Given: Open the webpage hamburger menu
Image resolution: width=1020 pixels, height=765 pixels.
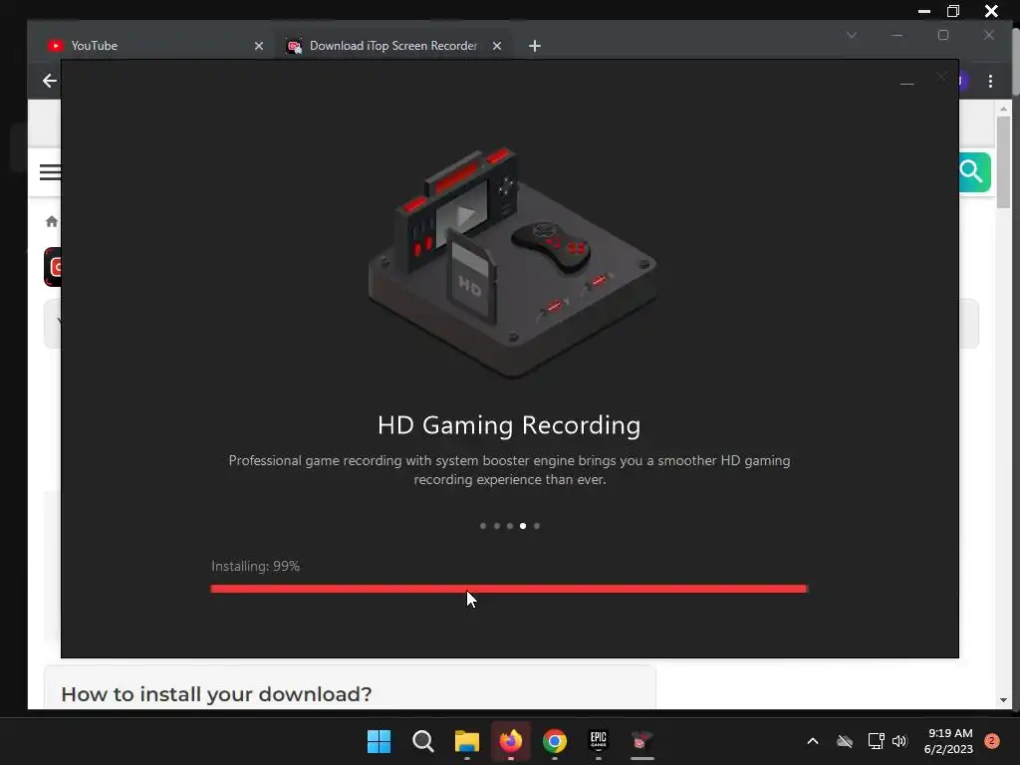Looking at the screenshot, I should [x=50, y=172].
